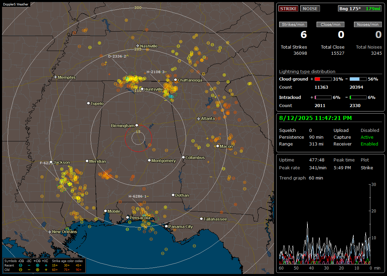Click the date and time 8/12/2025 11:47:21 PM
This screenshot has width=387, height=276.
tap(316, 118)
